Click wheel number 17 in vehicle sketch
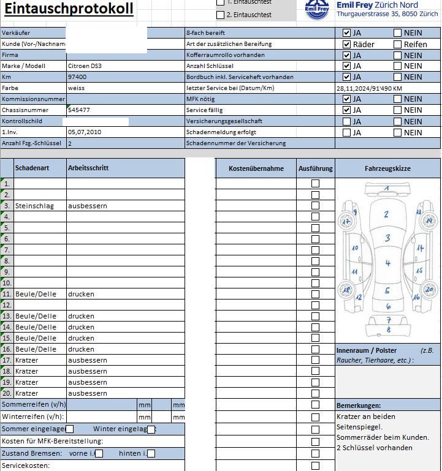 coord(346,221)
